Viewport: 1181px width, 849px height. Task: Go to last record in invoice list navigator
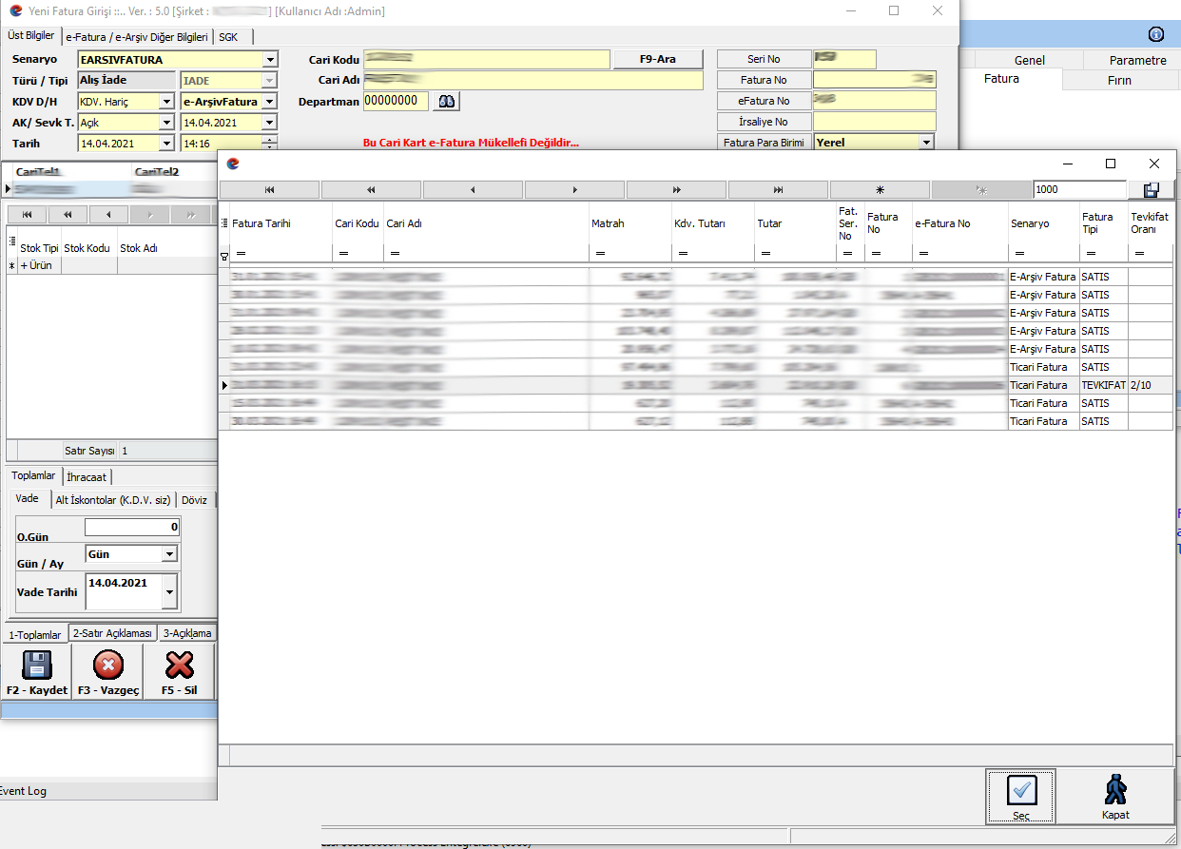tap(778, 190)
